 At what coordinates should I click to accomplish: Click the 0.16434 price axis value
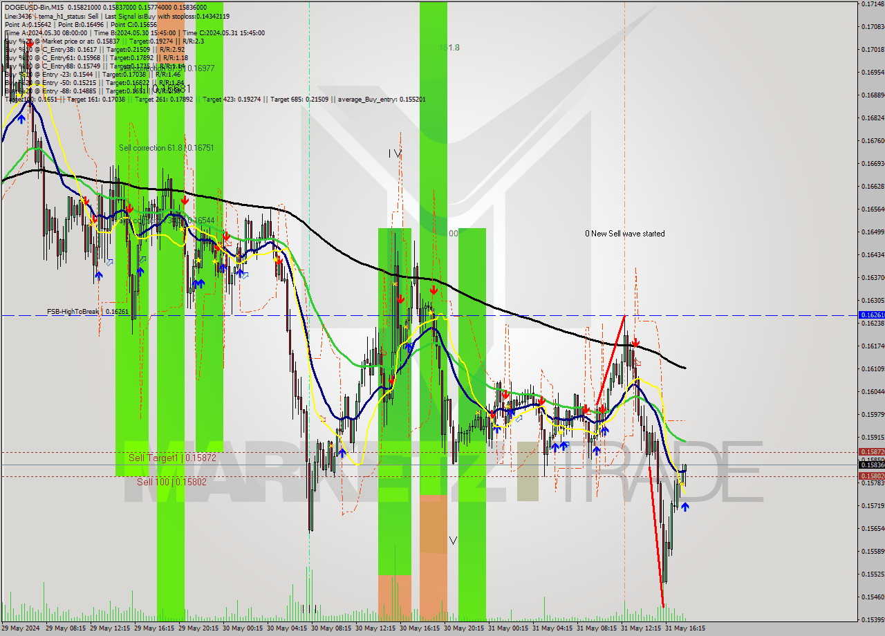(873, 255)
